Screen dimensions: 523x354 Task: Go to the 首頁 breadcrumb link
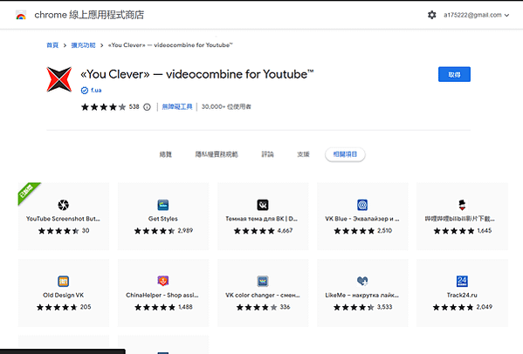point(52,45)
